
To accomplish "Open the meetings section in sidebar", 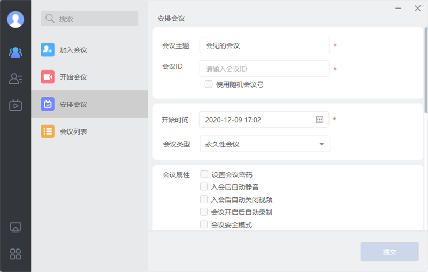I will click(x=16, y=52).
